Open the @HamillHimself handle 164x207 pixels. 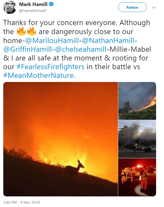click(32, 11)
